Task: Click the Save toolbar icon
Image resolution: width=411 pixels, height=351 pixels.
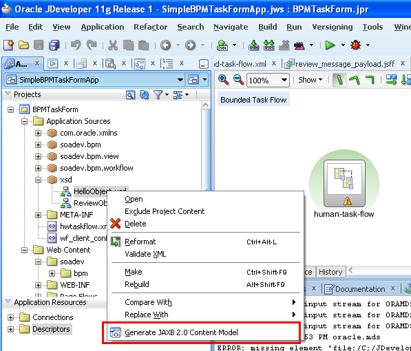Action: (x=39, y=45)
